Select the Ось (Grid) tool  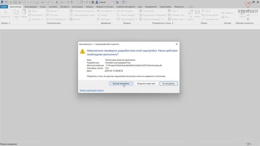225,17
